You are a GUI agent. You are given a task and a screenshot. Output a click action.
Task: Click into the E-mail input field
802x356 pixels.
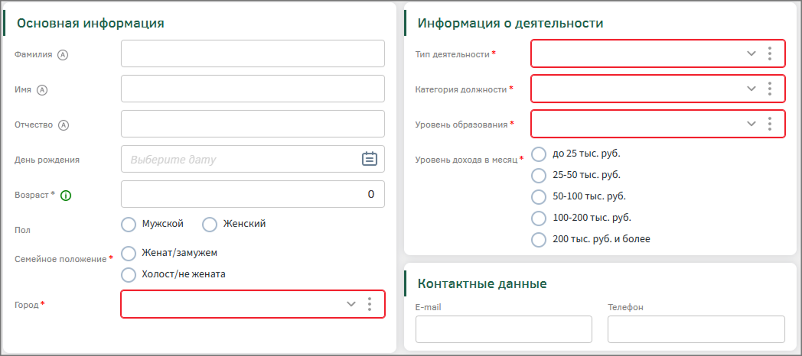tap(504, 329)
